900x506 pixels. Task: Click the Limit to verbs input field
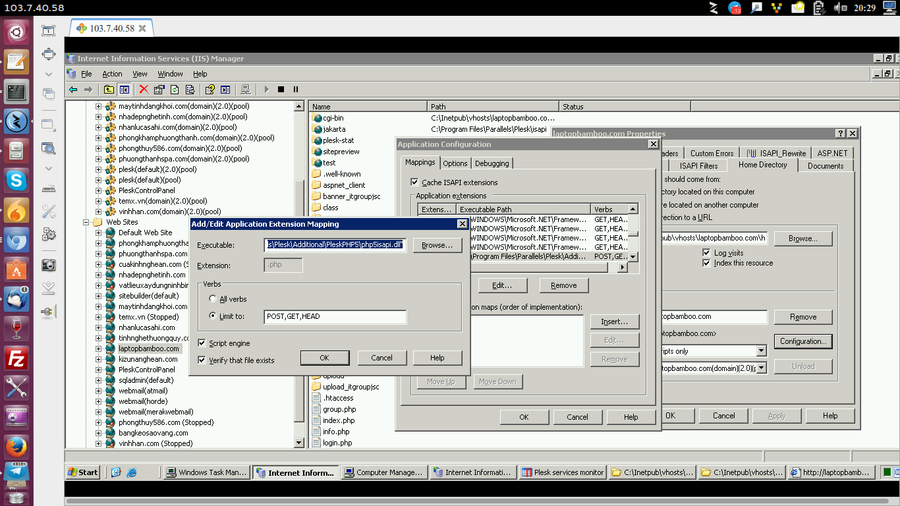click(335, 317)
